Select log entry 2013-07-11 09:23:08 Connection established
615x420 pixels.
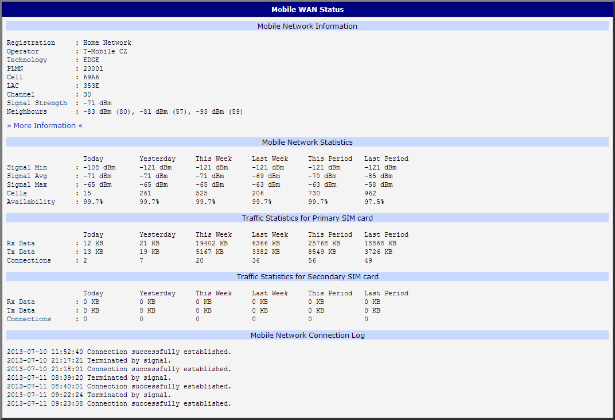[x=119, y=404]
